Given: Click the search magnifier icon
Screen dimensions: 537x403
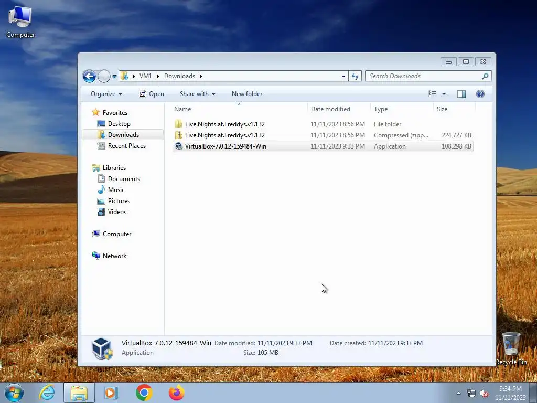Looking at the screenshot, I should point(485,76).
